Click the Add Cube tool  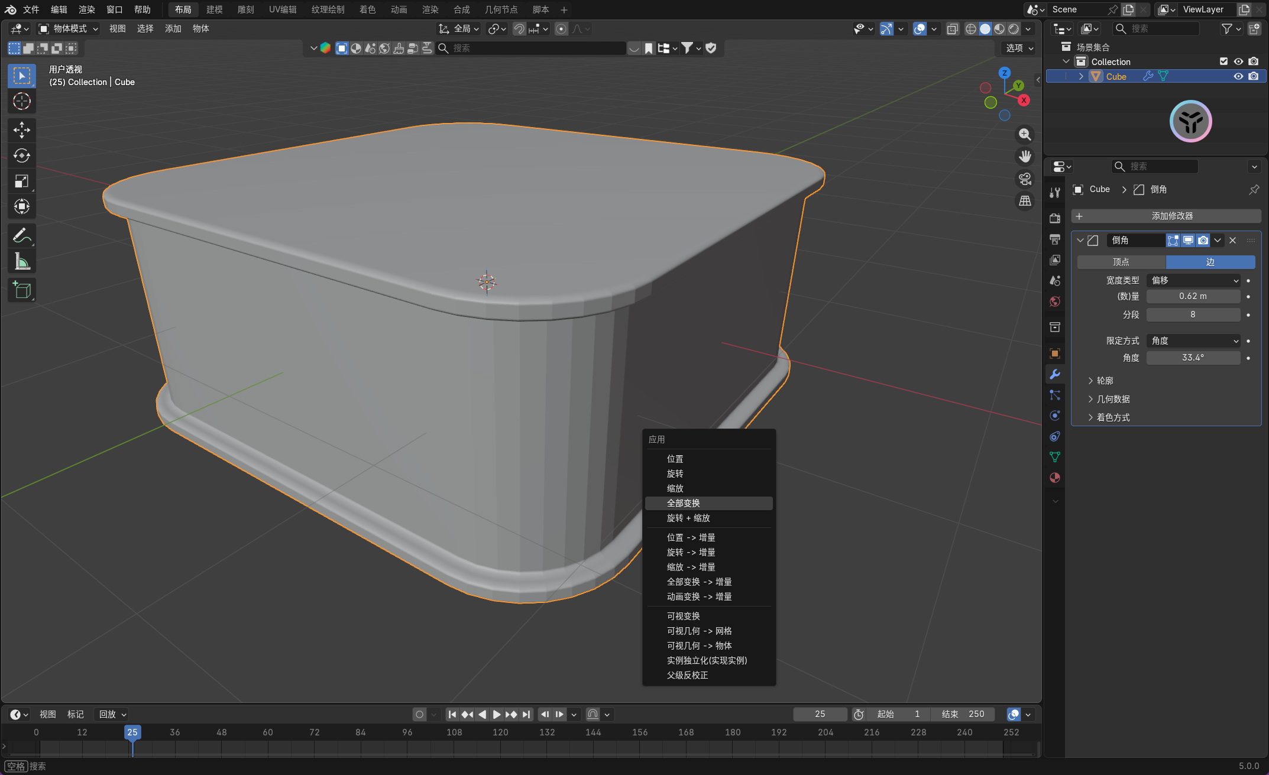[x=22, y=290]
